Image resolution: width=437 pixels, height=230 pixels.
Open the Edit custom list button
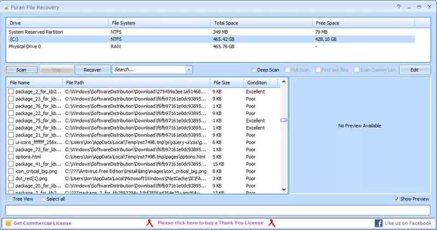(x=415, y=70)
